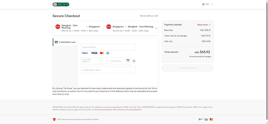Select the Credit/Debit card payment tab

pos(65,42)
